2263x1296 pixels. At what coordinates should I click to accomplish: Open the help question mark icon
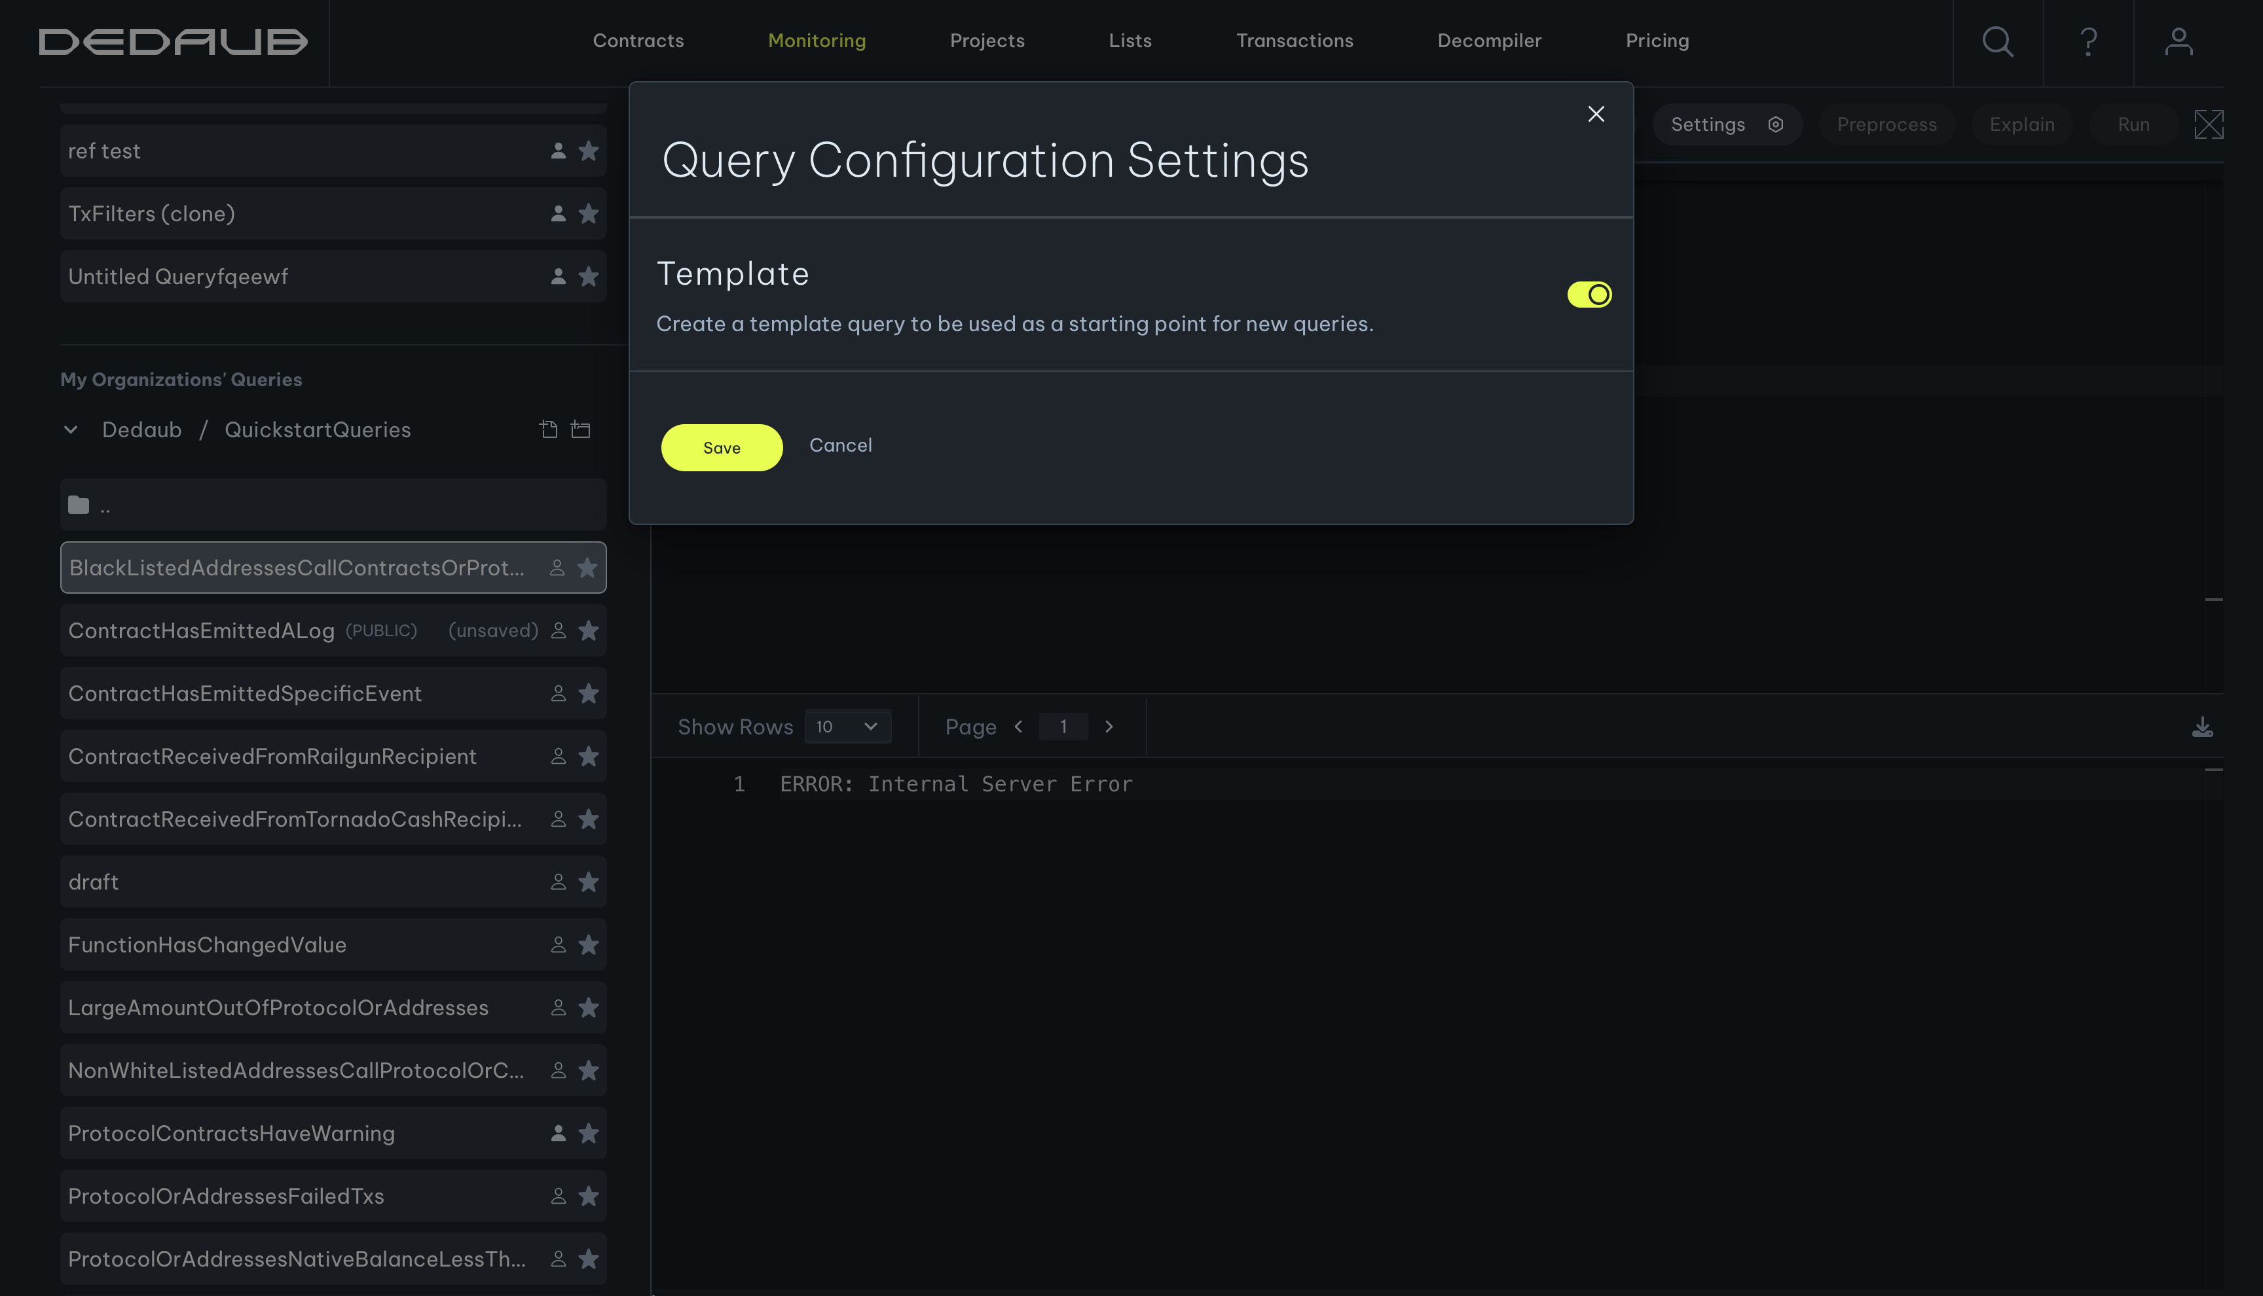coord(2088,42)
